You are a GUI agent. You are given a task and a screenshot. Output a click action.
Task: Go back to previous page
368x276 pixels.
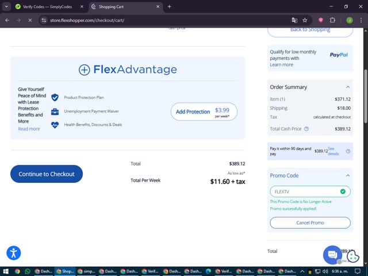pos(7,20)
